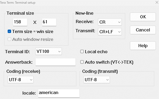Image resolution: width=159 pixels, height=99 pixels.
Task: Cancel the Terminal setup dialog
Action: (143, 30)
